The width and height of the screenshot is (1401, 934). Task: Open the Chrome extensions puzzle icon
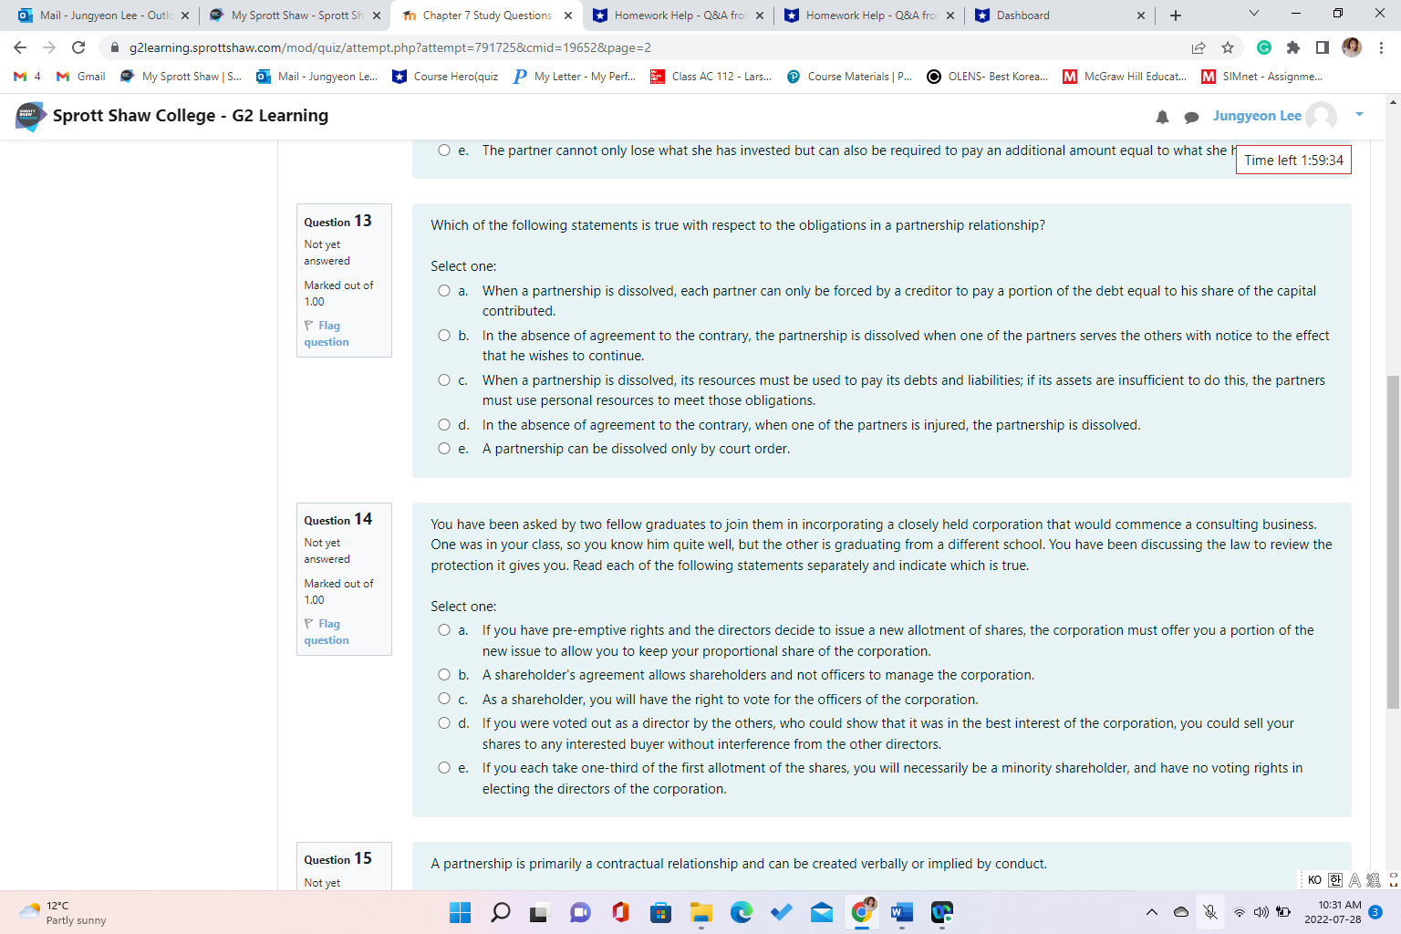tap(1295, 47)
